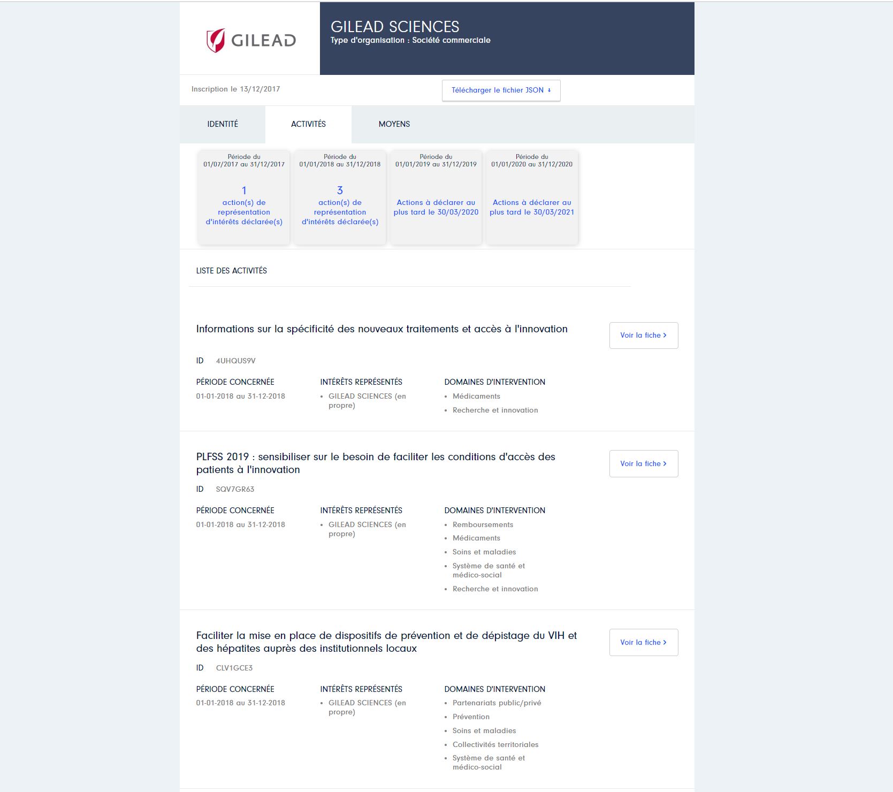
Task: Open period card 01/07/2017 to 31/12/2017
Action: (244, 197)
